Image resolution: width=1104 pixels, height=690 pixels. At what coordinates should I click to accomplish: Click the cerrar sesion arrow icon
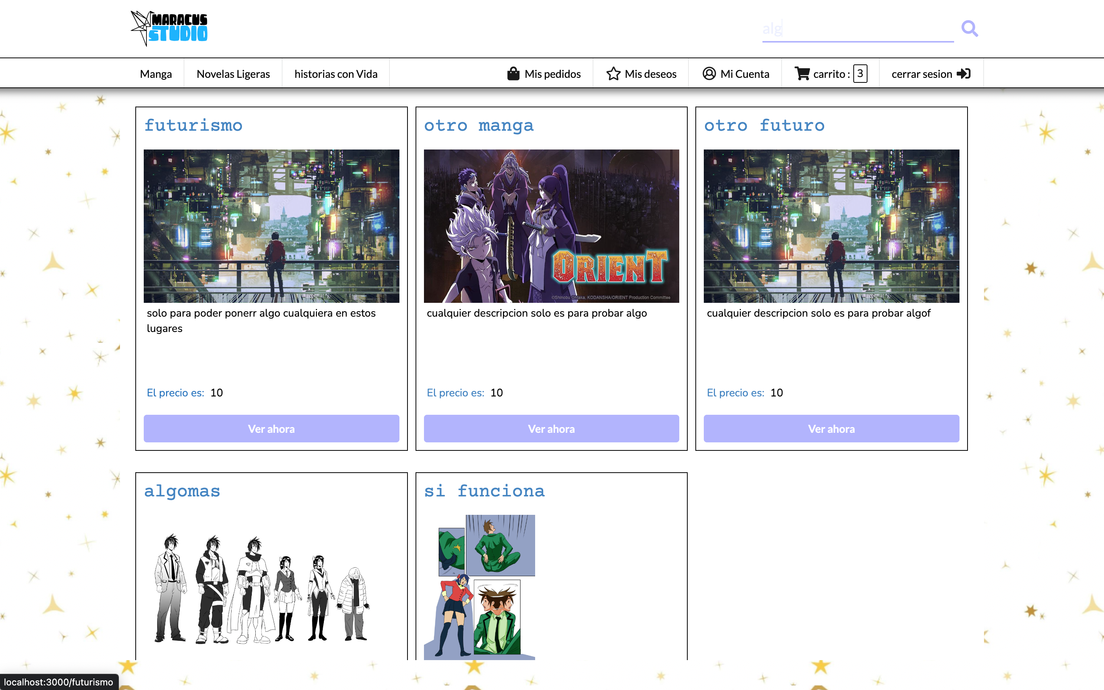(x=963, y=74)
